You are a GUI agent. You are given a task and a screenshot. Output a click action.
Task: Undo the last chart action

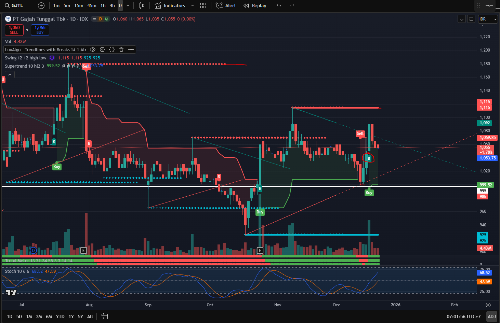279,5
